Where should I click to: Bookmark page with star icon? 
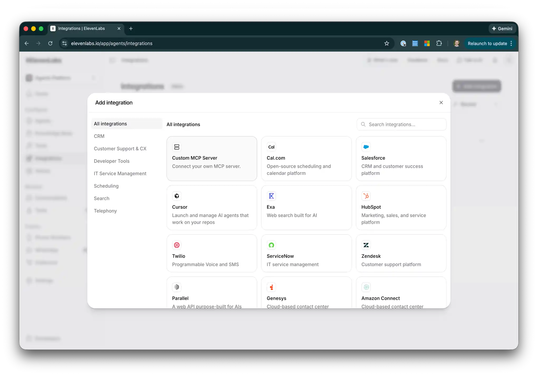tap(387, 43)
